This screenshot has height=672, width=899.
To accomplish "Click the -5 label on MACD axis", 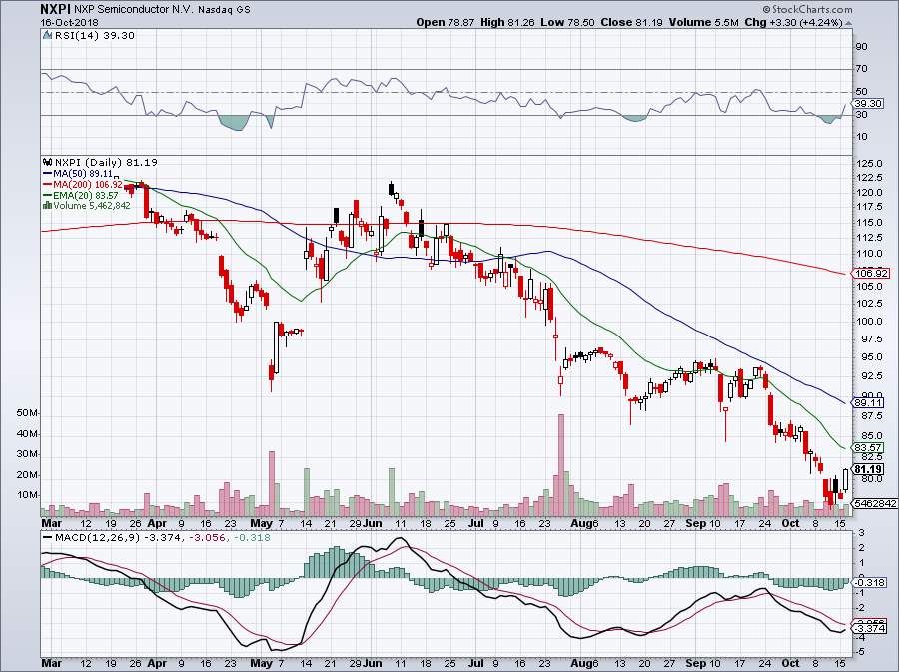I will 861,652.
